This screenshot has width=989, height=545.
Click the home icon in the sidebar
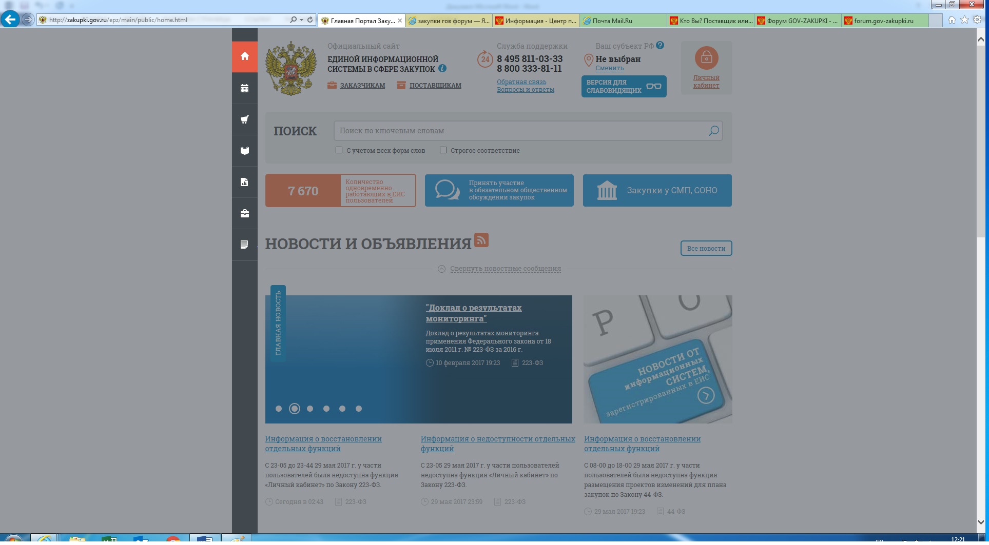click(x=245, y=56)
